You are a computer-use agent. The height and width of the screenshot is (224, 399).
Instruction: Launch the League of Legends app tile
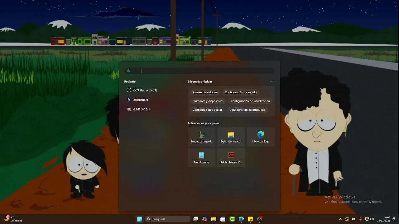tap(201, 137)
